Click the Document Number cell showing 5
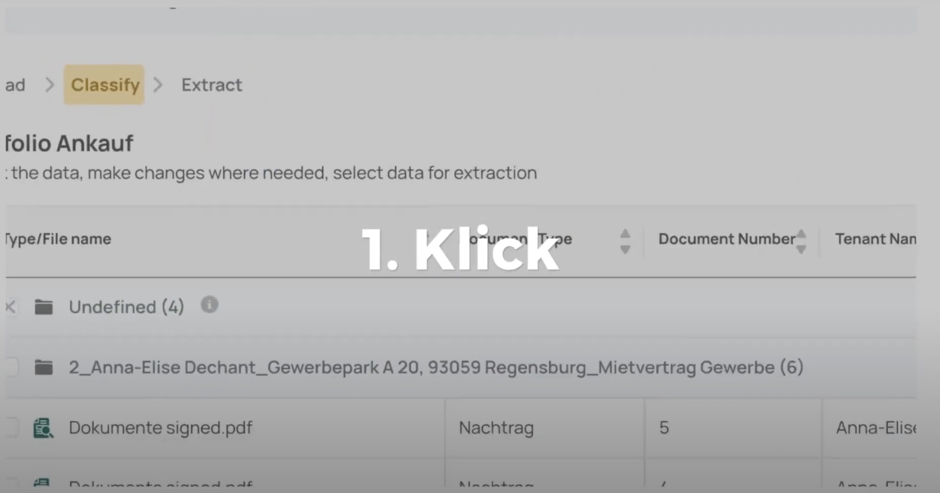Screen dimensions: 940x493 click(664, 428)
